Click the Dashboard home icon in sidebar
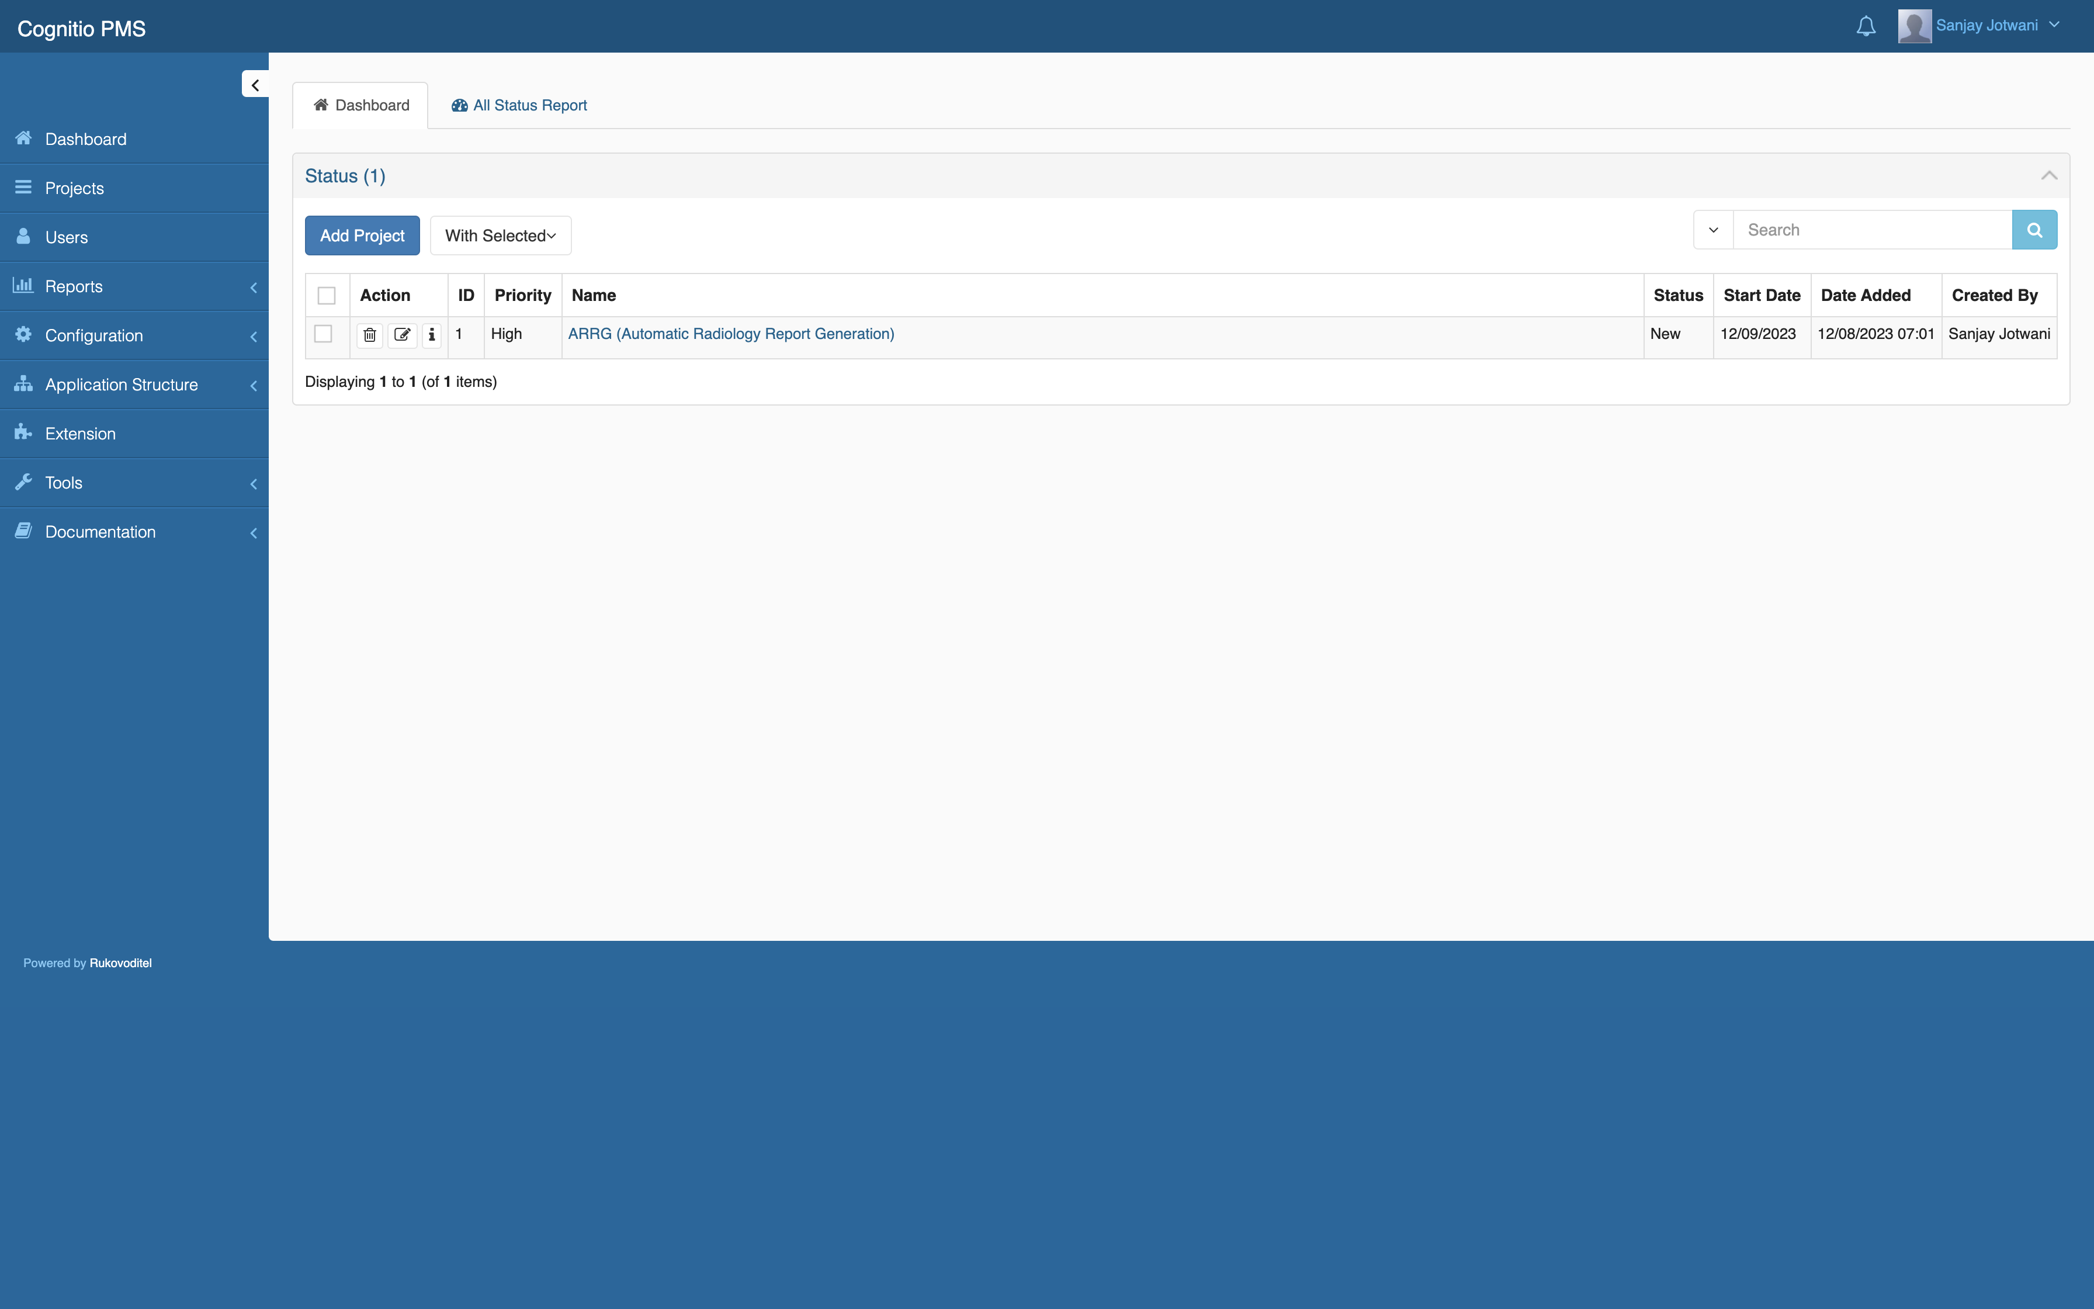Viewport: 2094px width, 1309px height. [23, 138]
